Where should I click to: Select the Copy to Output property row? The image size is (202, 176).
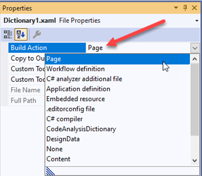click(26, 59)
